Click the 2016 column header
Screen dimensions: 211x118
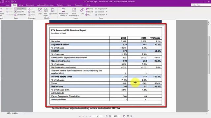pyautogui.click(x=124, y=38)
